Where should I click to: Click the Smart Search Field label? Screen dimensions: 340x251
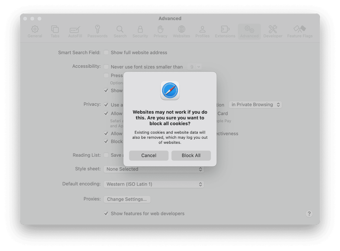coord(79,52)
